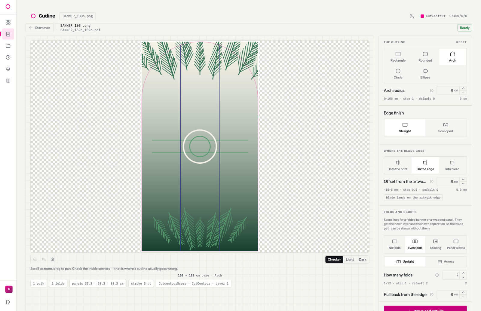The width and height of the screenshot is (481, 311).
Task: Click the log out icon in sidebar
Action: pyautogui.click(x=8, y=302)
